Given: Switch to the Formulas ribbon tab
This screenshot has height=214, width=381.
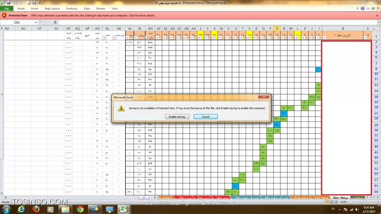Looking at the screenshot, I should click(x=72, y=8).
